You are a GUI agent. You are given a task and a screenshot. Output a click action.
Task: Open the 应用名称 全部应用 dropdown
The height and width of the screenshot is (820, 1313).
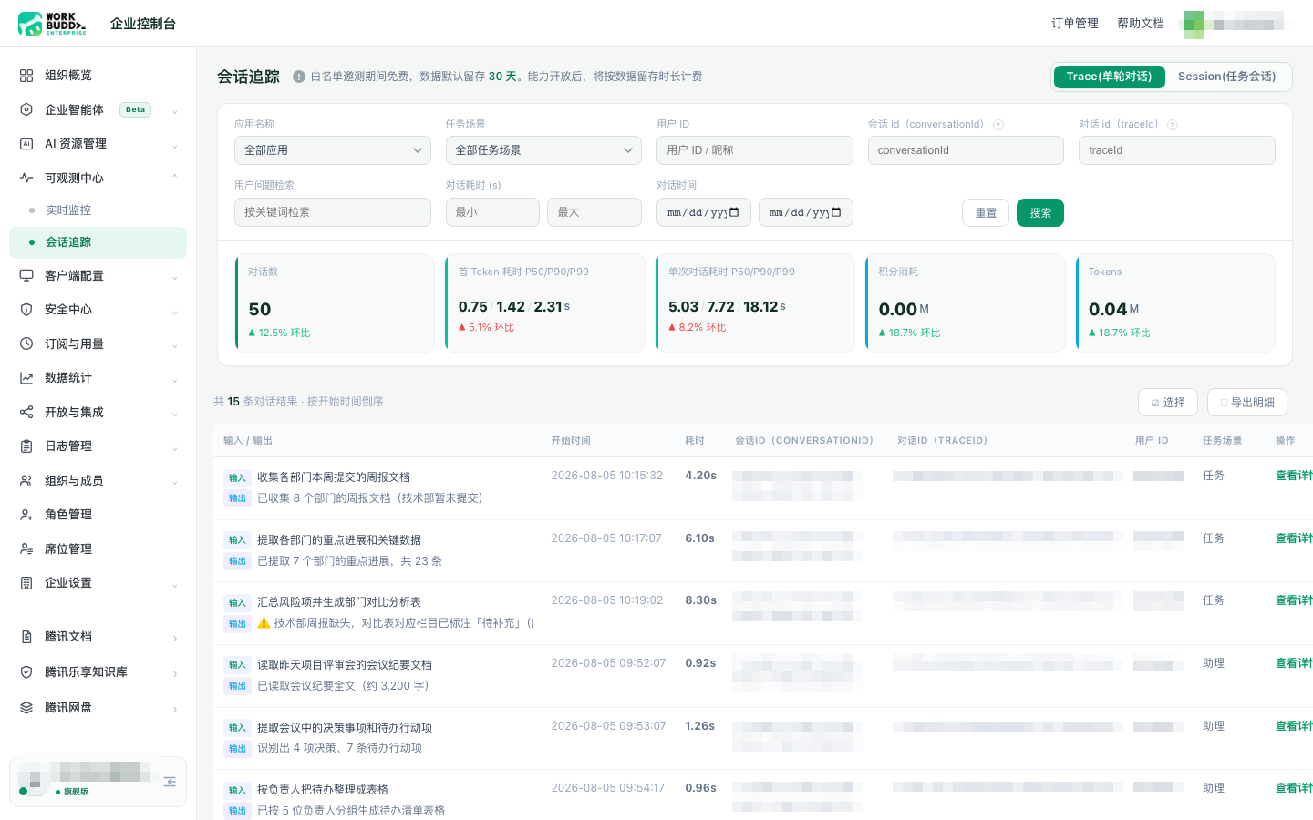point(333,150)
